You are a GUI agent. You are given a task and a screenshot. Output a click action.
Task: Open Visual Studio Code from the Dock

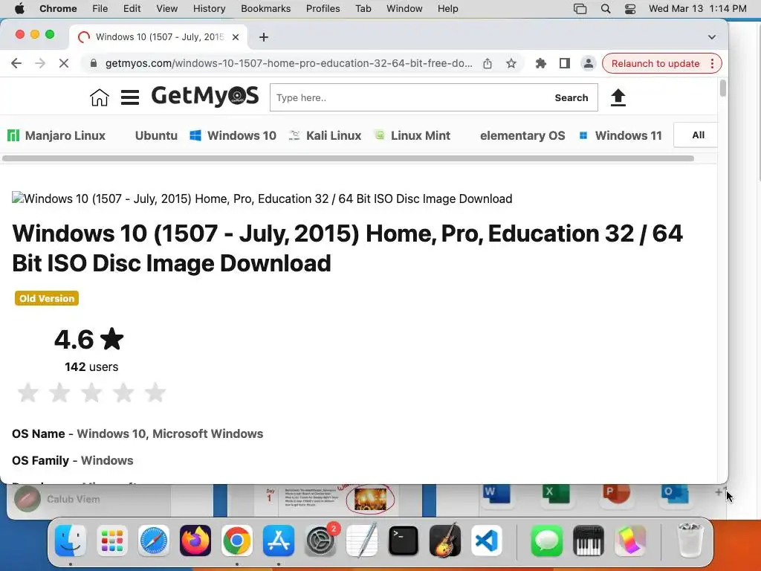[x=486, y=541]
